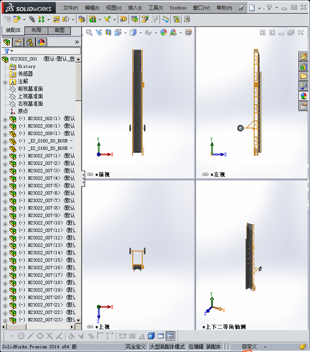Open the 插入(I) menu

pos(135,8)
